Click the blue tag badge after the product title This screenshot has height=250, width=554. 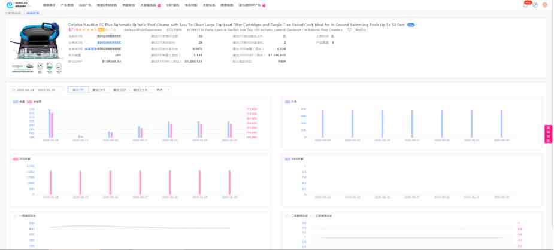pyautogui.click(x=411, y=25)
